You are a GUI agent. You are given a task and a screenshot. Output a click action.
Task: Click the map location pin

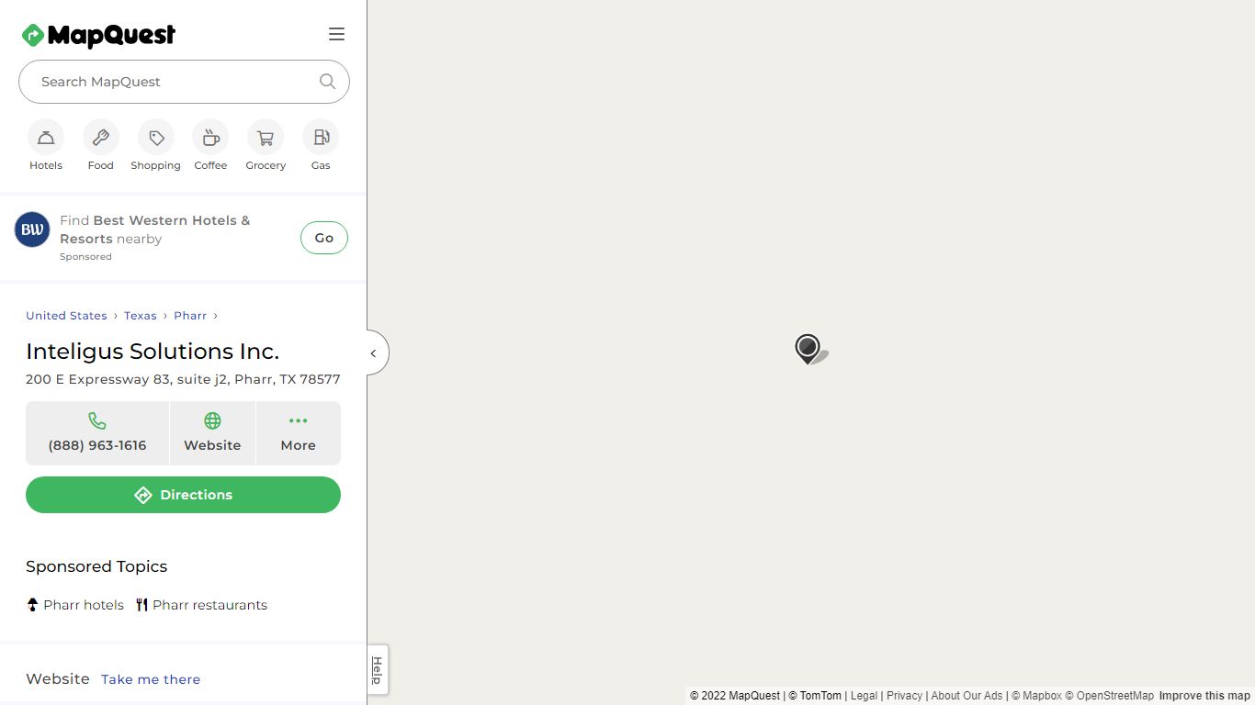[x=808, y=349]
